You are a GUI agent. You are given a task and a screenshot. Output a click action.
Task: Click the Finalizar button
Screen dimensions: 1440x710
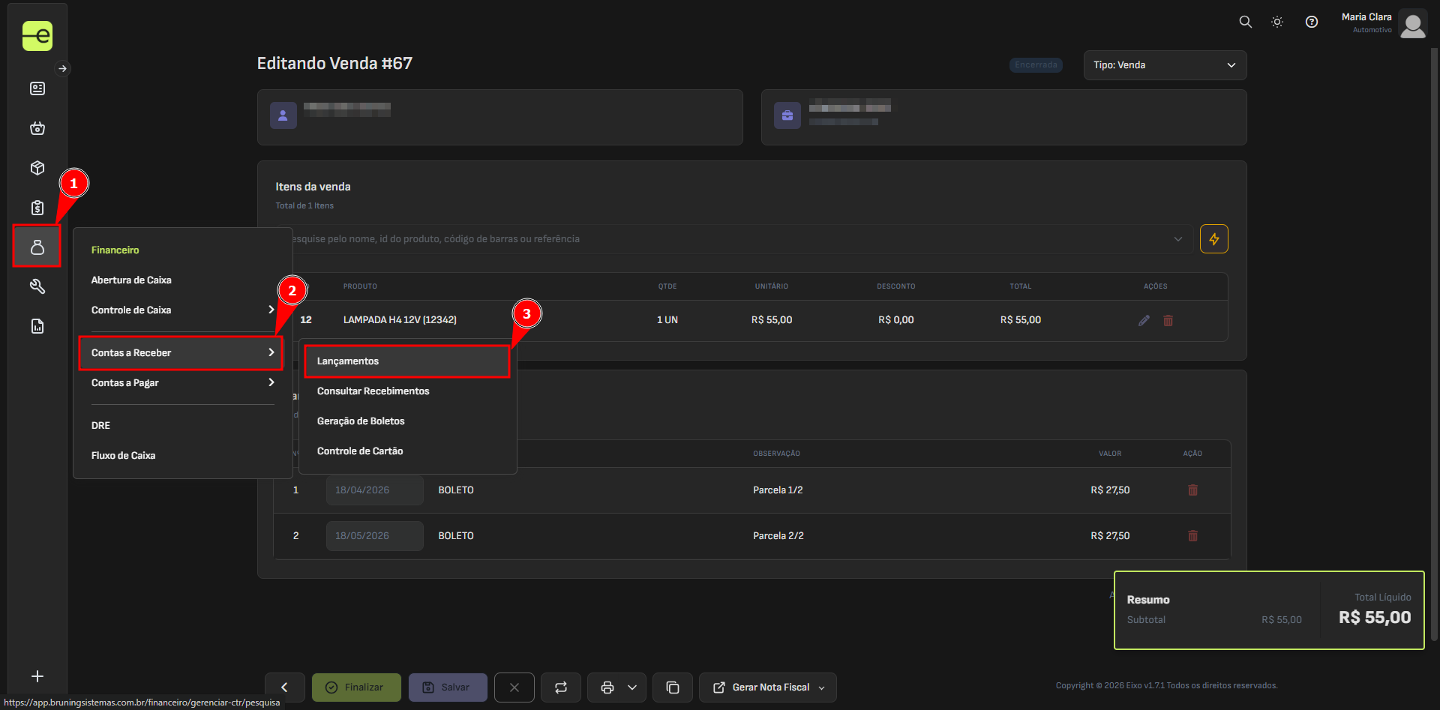(x=355, y=688)
